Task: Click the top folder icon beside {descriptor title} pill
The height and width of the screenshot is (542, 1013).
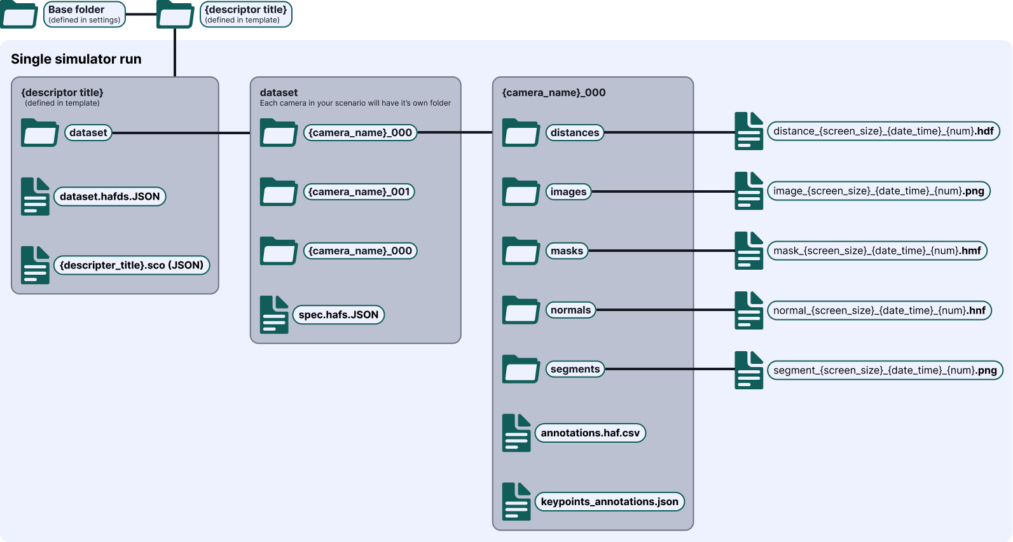Action: click(175, 14)
